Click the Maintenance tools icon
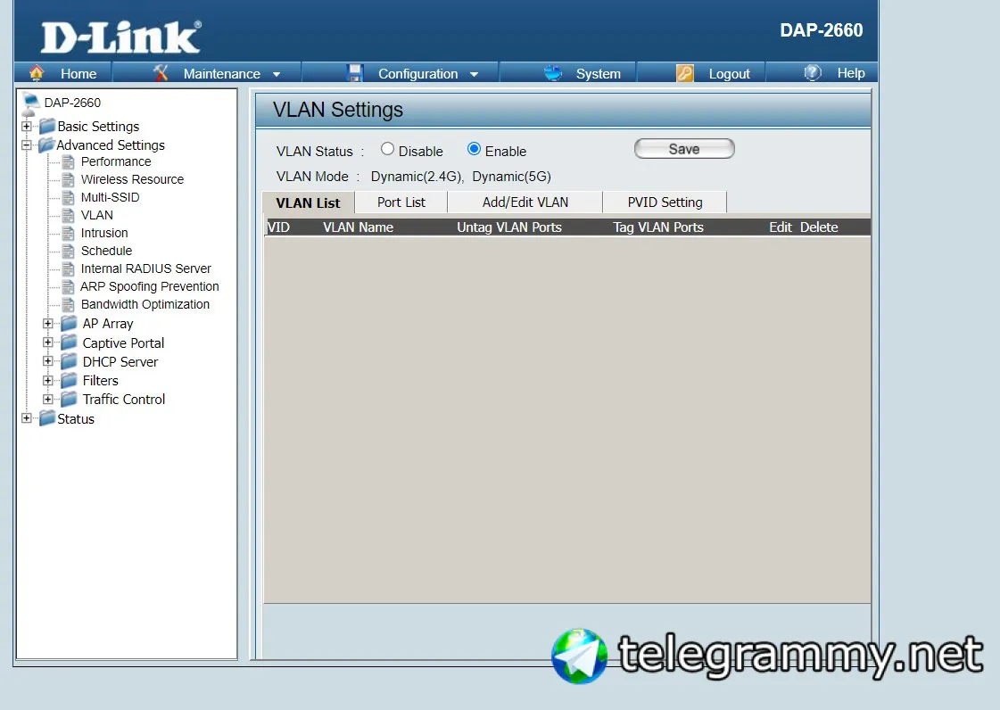The image size is (1000, 710). click(161, 73)
